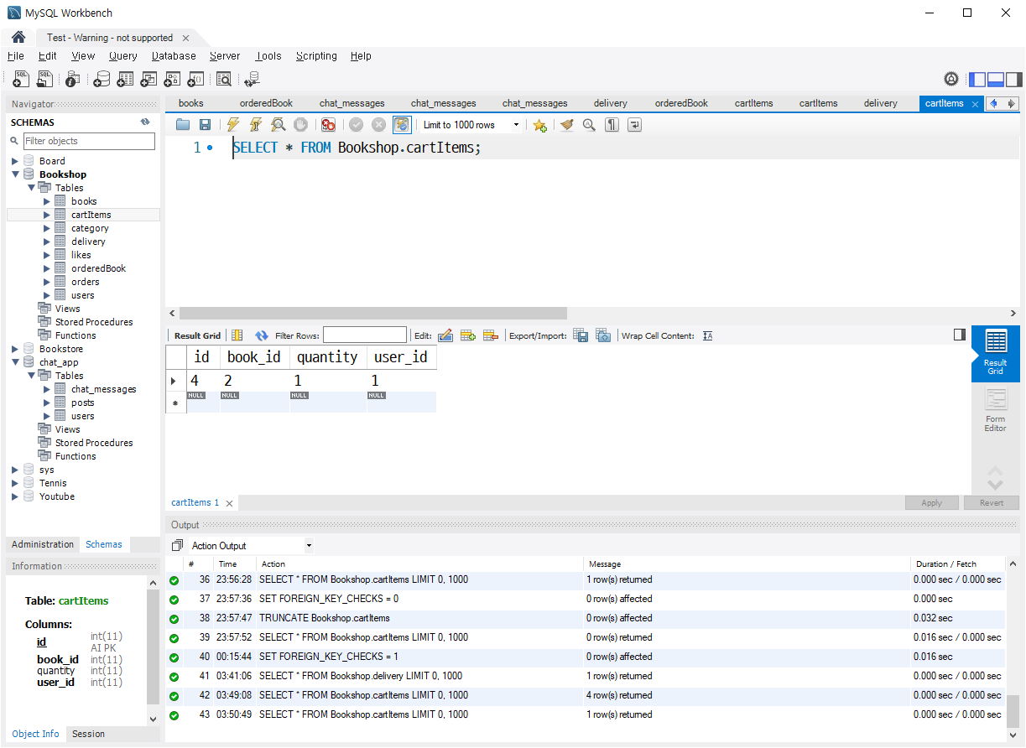
Task: Search table data toolbar icon
Action: pos(224,79)
